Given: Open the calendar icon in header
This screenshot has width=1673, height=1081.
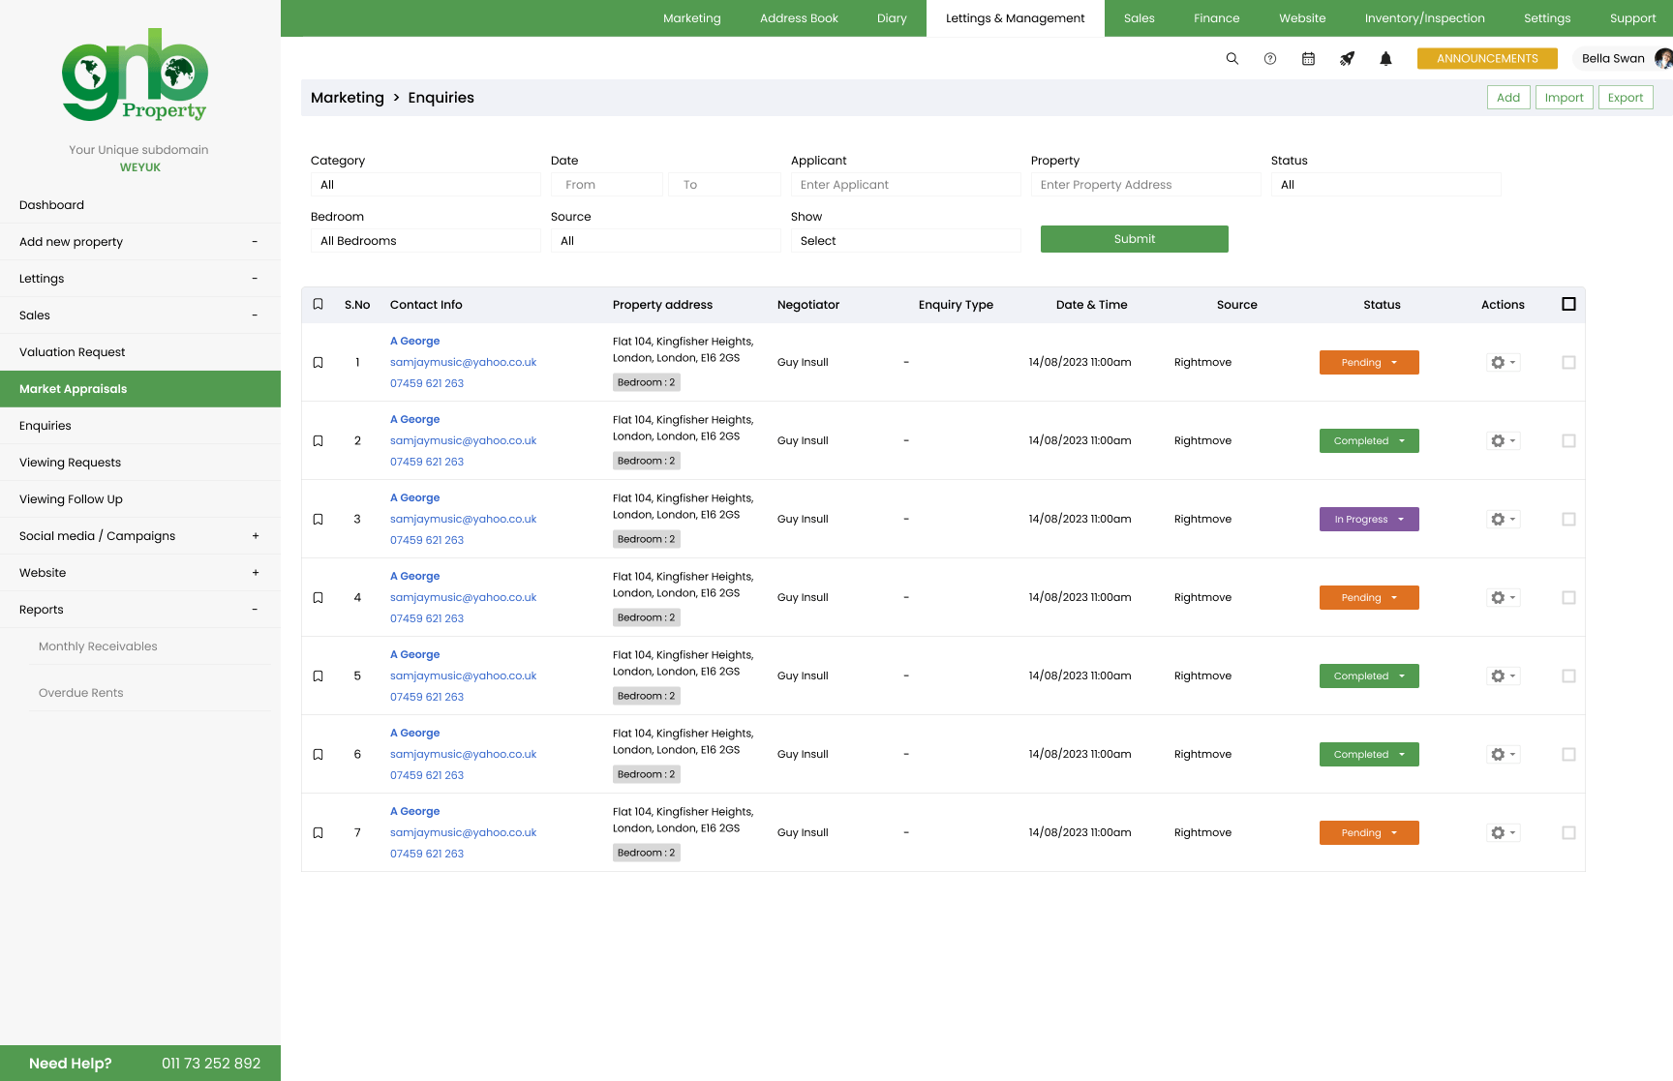Looking at the screenshot, I should point(1308,59).
